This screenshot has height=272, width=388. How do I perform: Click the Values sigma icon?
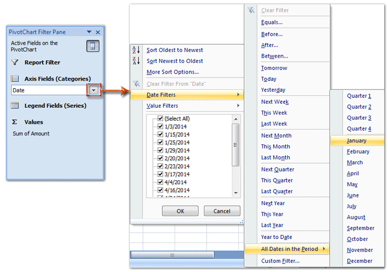[x=15, y=122]
